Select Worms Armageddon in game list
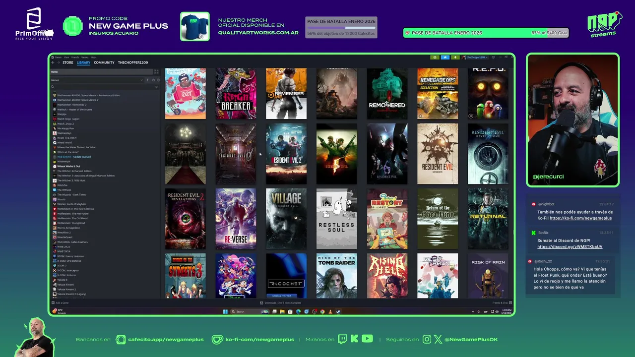The image size is (635, 357). point(68,228)
